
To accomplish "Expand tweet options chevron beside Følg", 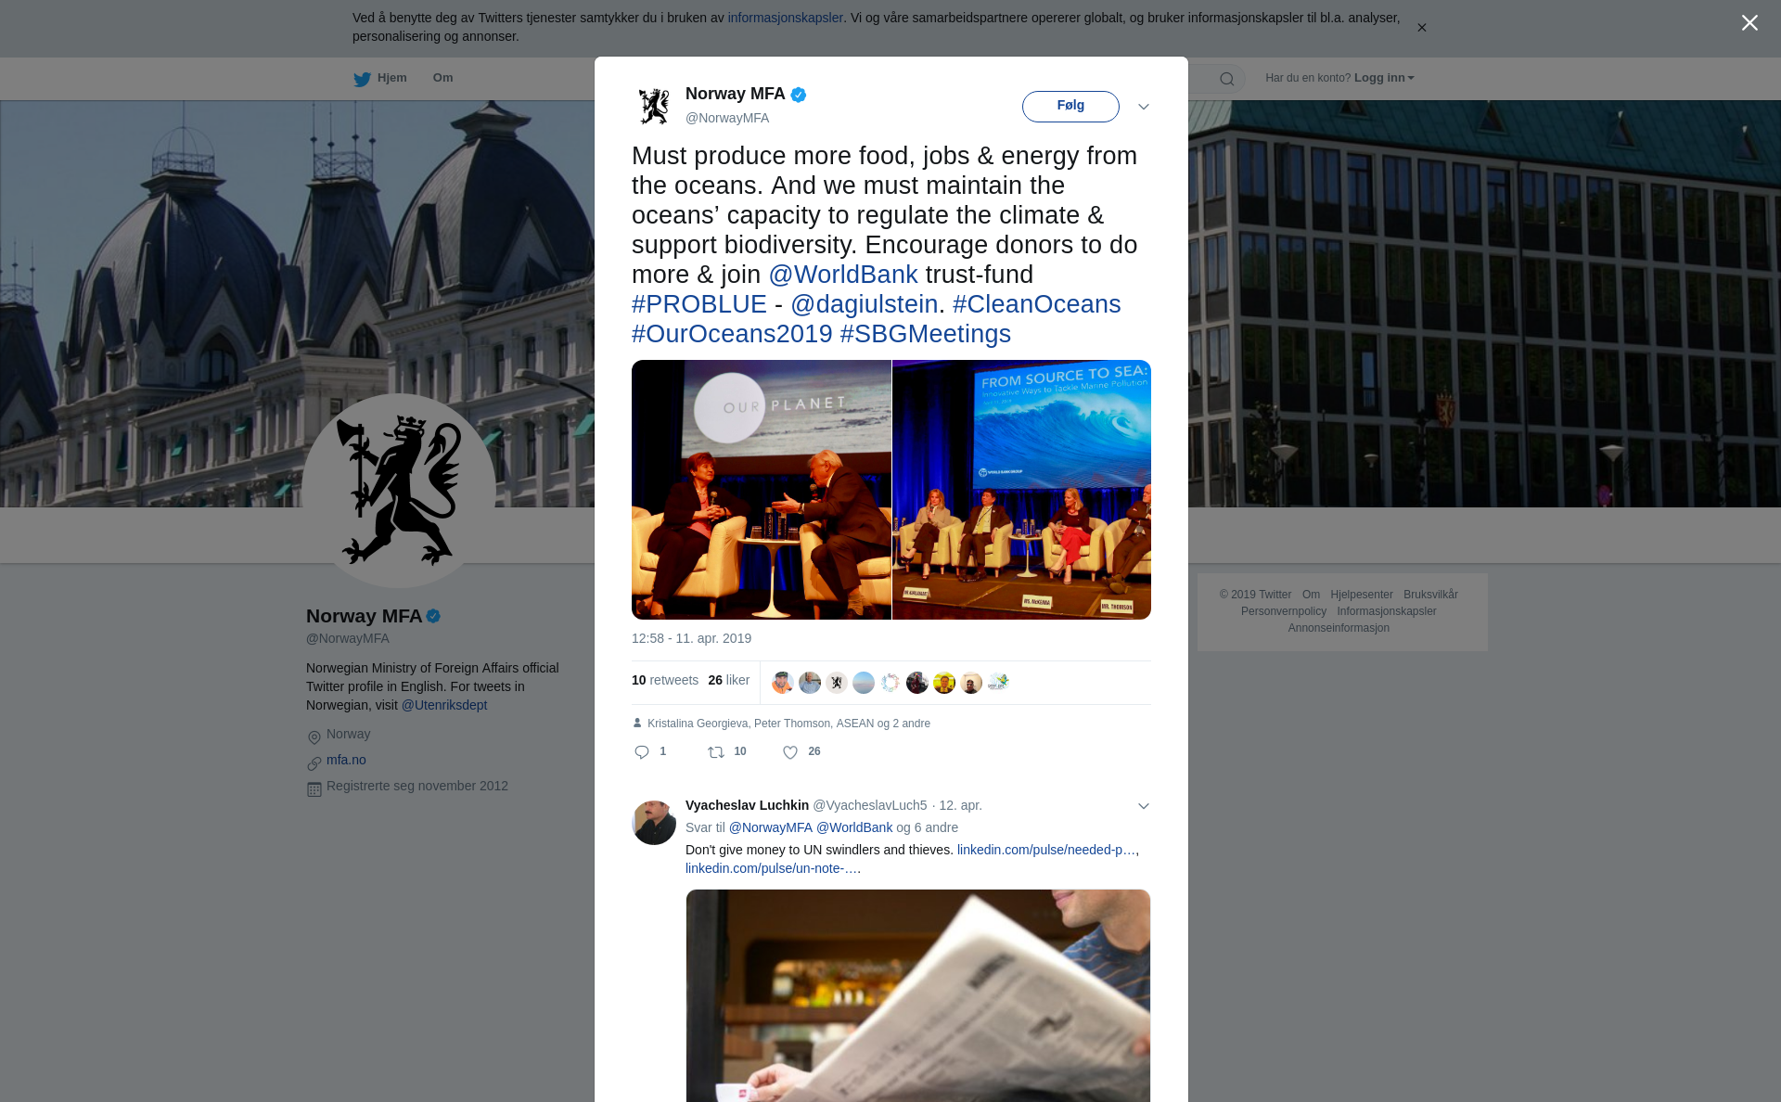I will pos(1144,107).
